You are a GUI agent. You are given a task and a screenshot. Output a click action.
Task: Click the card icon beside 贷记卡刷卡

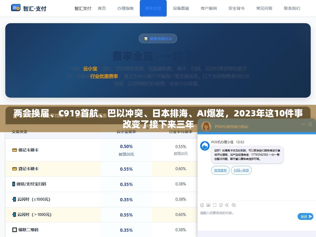[14, 169]
